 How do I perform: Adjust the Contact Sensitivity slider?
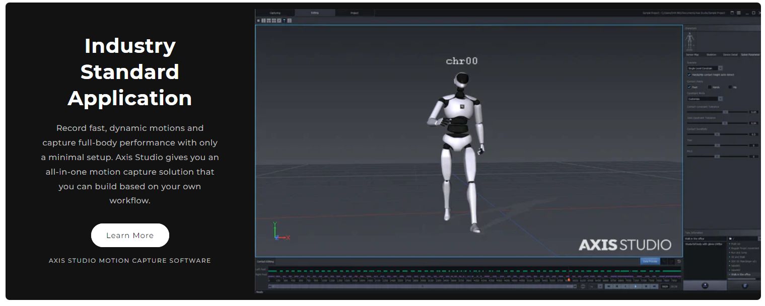(x=717, y=134)
